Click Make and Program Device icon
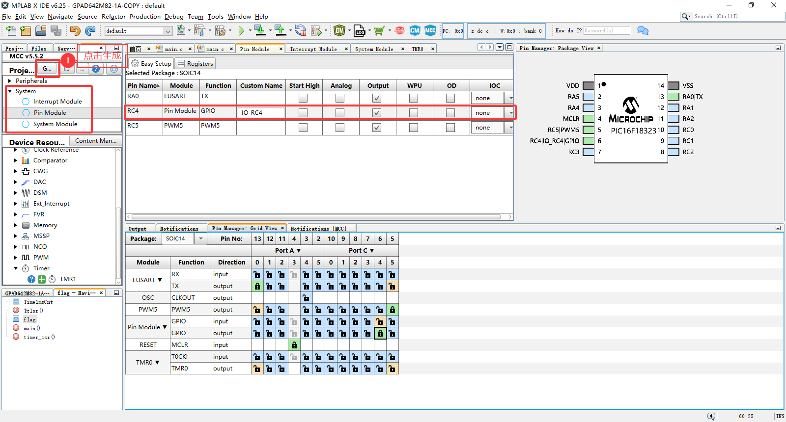 coord(260,31)
